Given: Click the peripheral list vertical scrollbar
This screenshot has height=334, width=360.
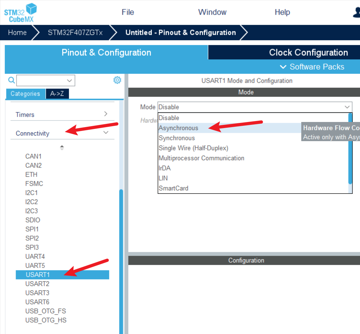Looking at the screenshot, I should coord(121,262).
